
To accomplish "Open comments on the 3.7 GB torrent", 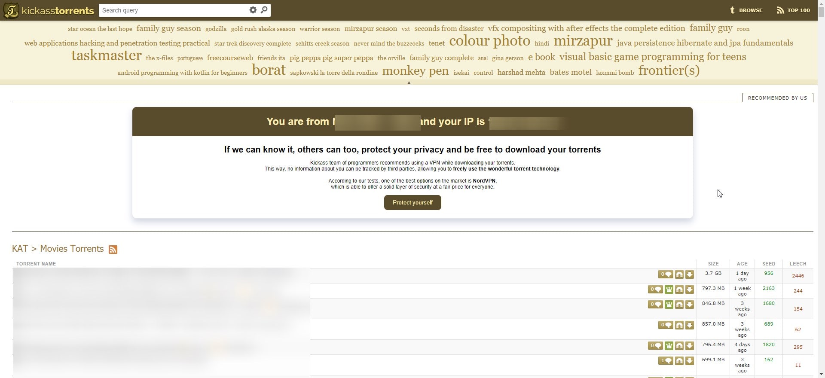I will pos(666,274).
